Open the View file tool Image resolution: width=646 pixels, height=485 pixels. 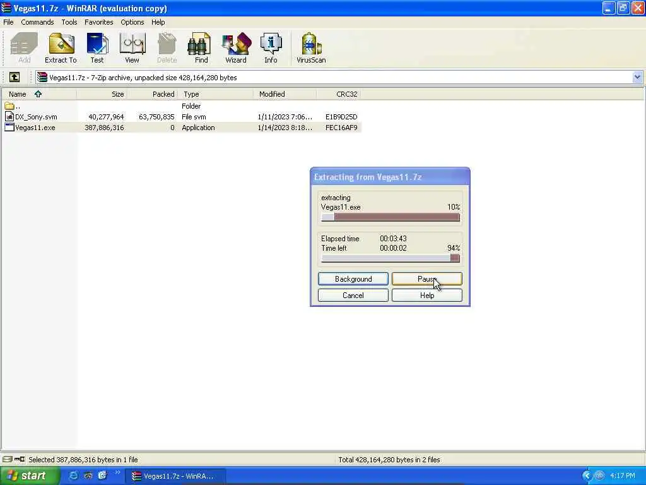[132, 48]
